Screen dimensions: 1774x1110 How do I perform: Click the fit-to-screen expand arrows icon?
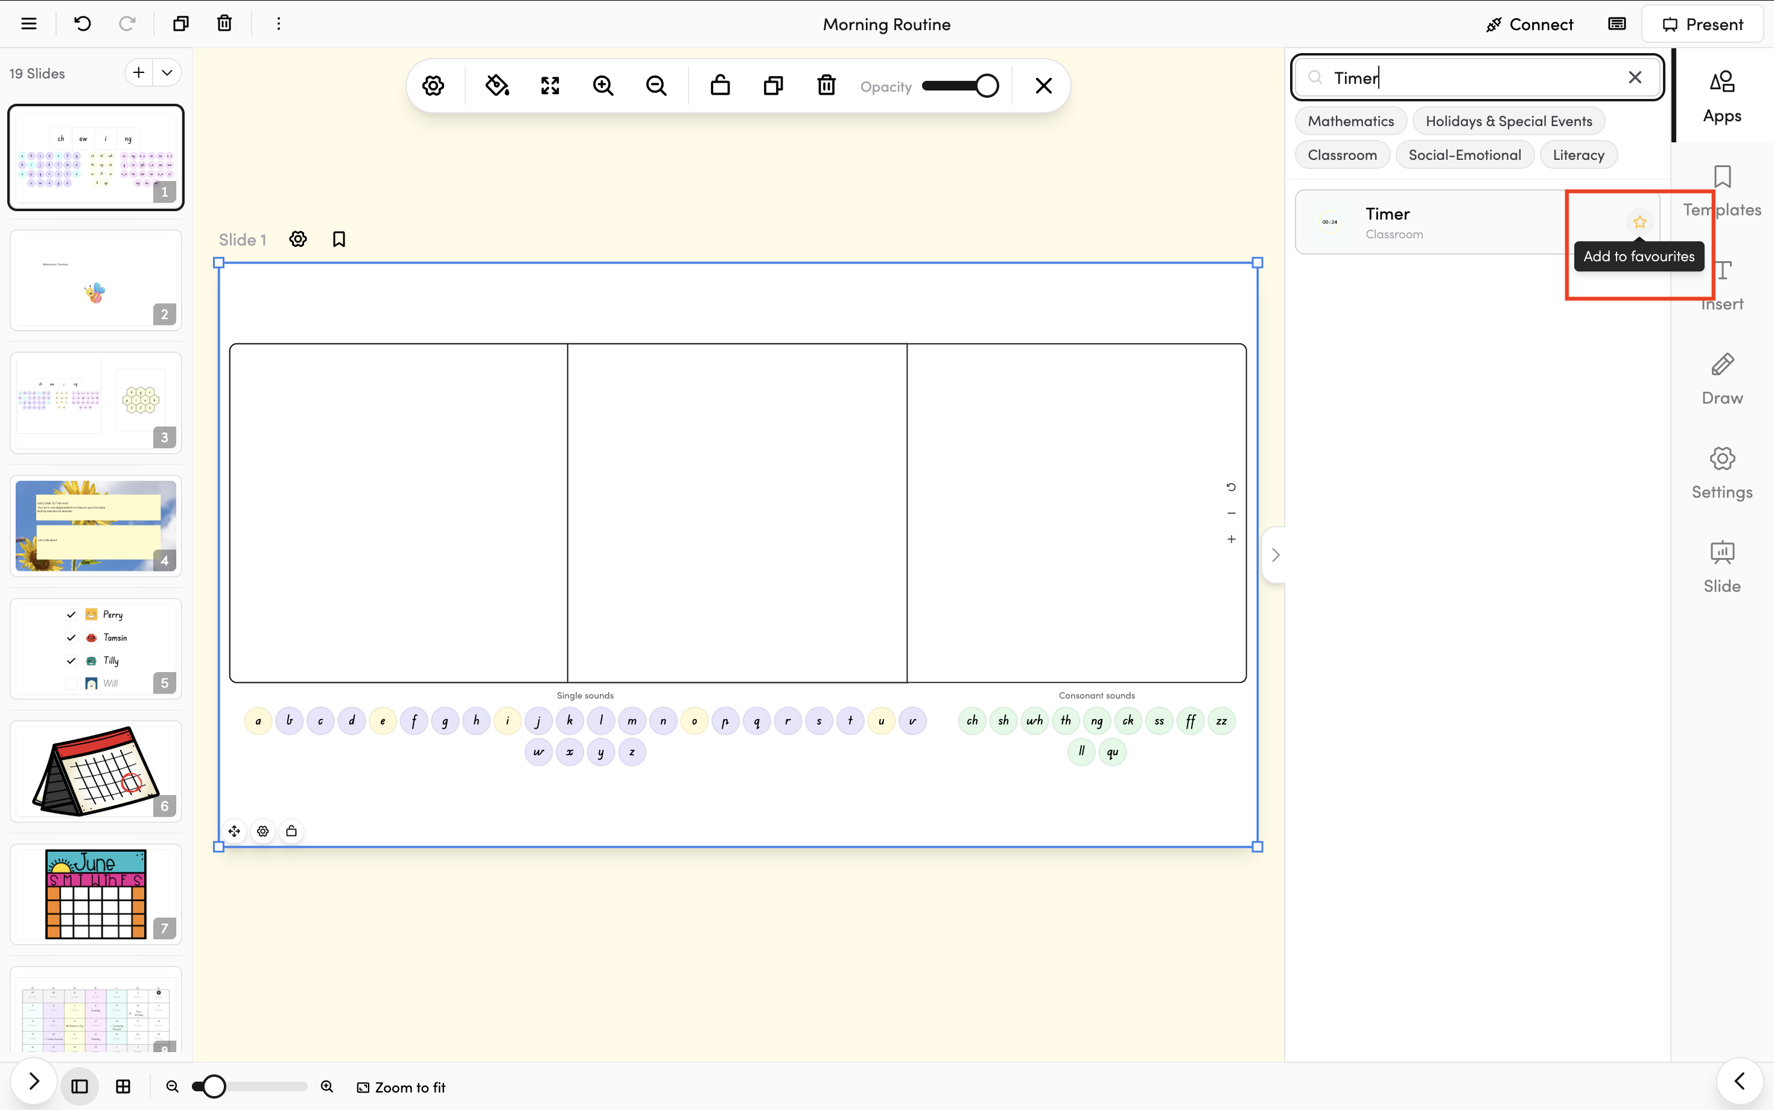click(550, 86)
